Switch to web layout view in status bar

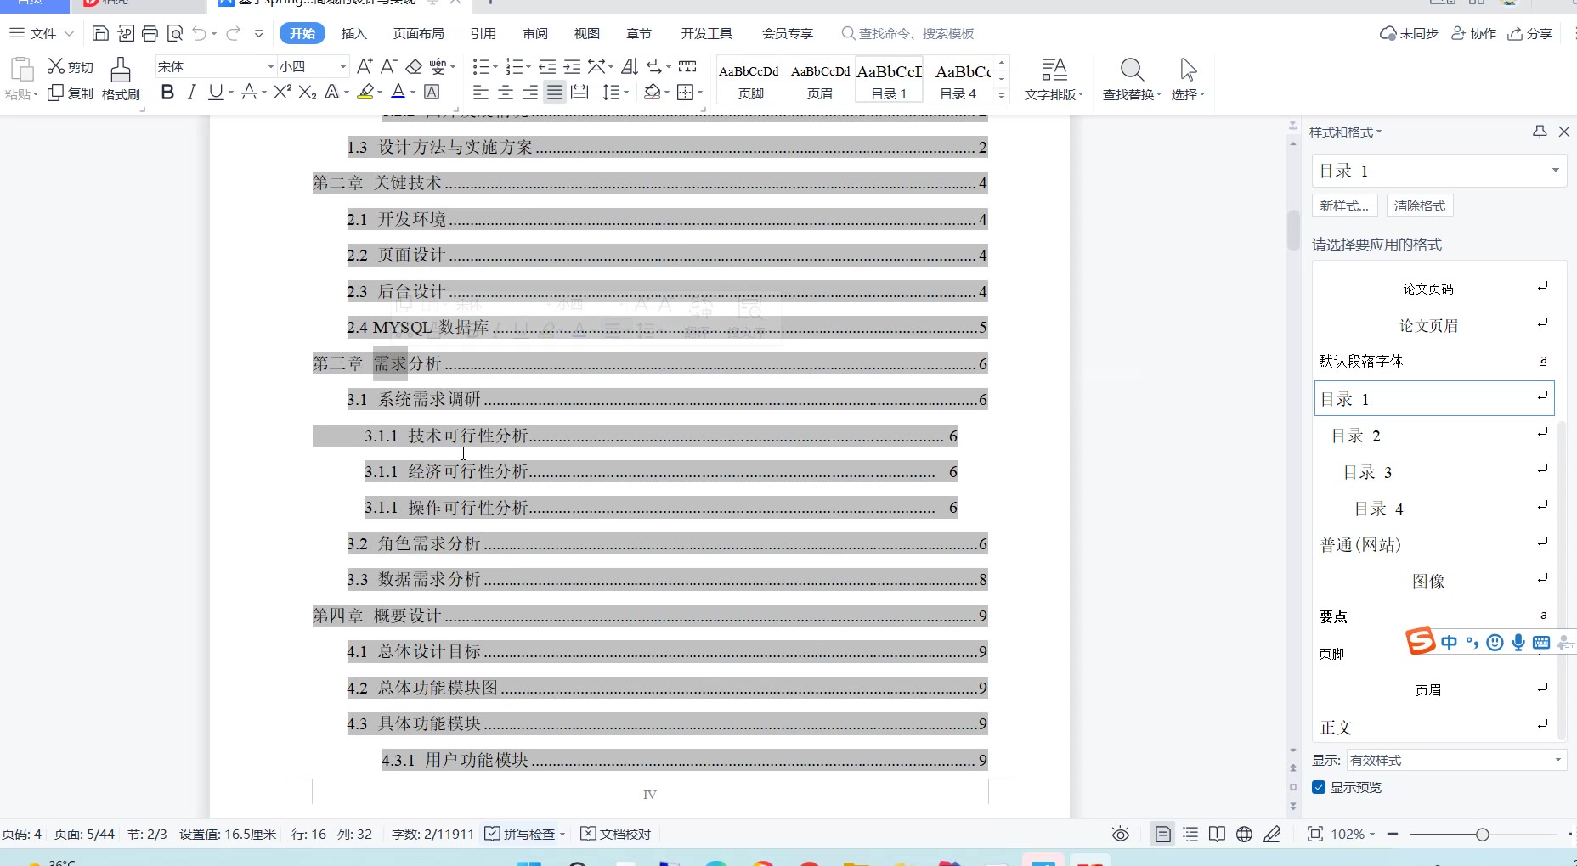pos(1244,835)
